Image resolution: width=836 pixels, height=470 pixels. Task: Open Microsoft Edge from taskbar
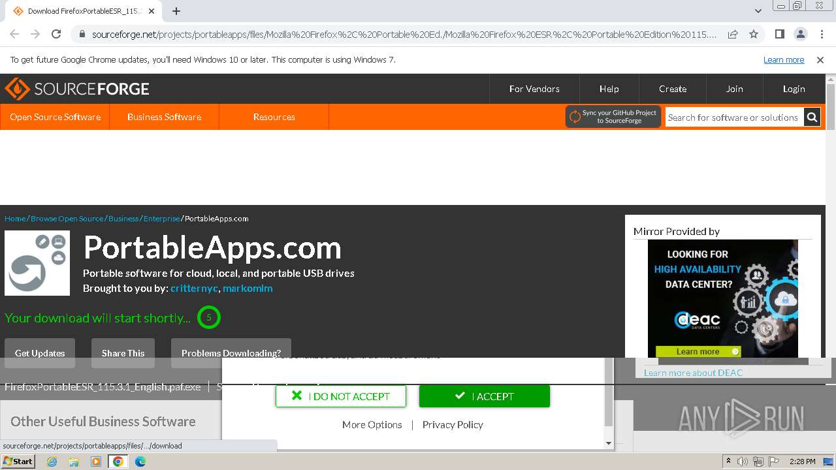point(140,462)
